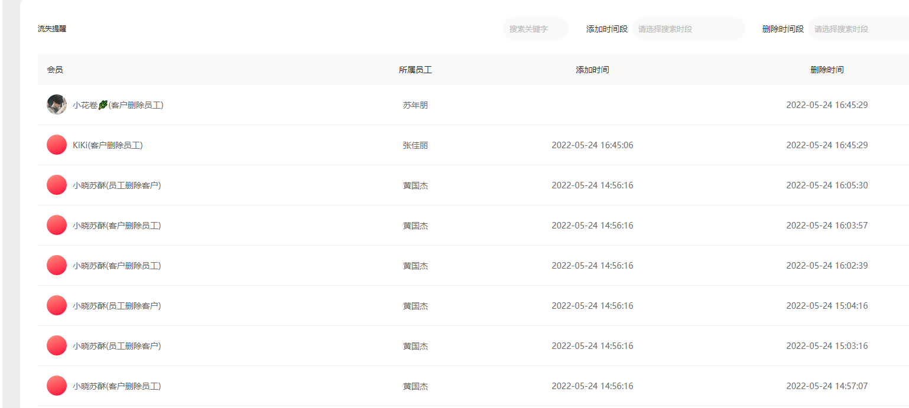Click 小花卷's profile photo avatar
The width and height of the screenshot is (909, 408).
tap(57, 105)
